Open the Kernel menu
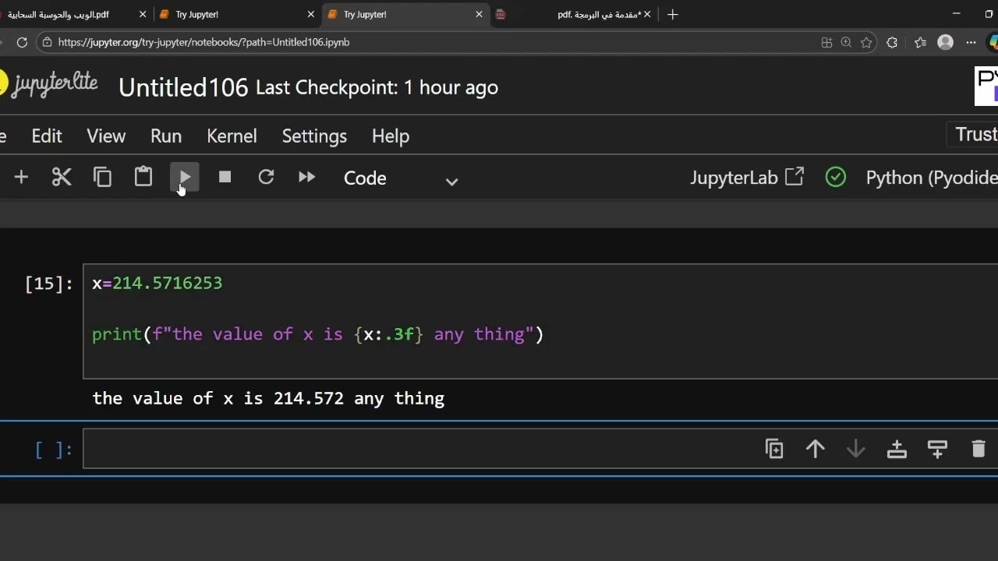This screenshot has width=998, height=561. click(x=232, y=136)
